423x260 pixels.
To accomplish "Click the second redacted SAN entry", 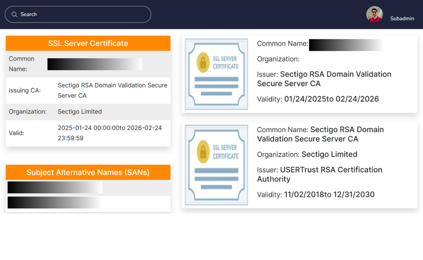I will coord(55,203).
